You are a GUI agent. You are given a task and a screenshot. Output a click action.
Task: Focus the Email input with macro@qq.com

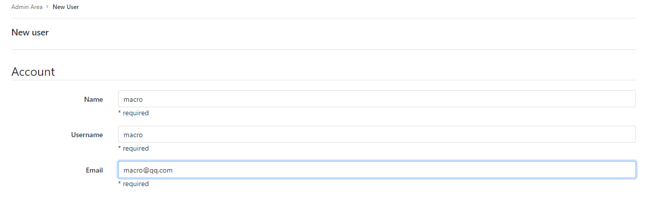tap(377, 170)
